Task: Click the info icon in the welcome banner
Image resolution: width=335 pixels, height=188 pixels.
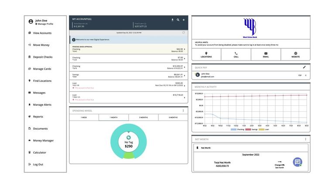Action: [x=74, y=40]
